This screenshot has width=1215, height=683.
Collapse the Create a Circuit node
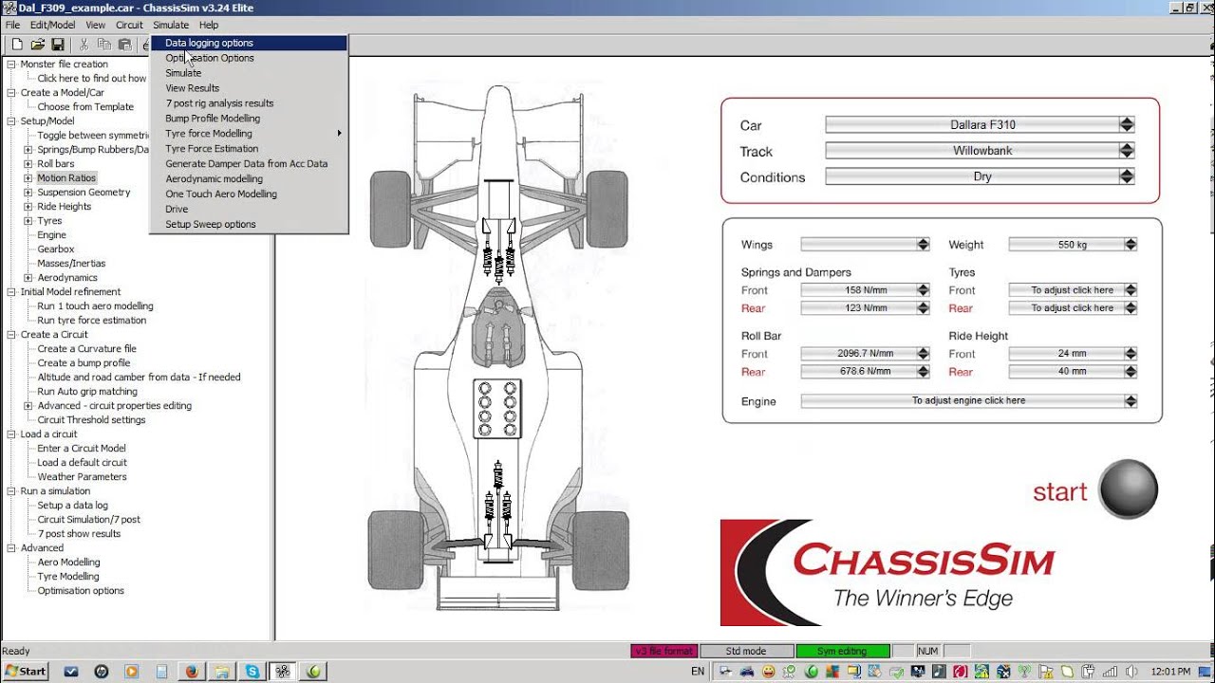click(x=11, y=335)
